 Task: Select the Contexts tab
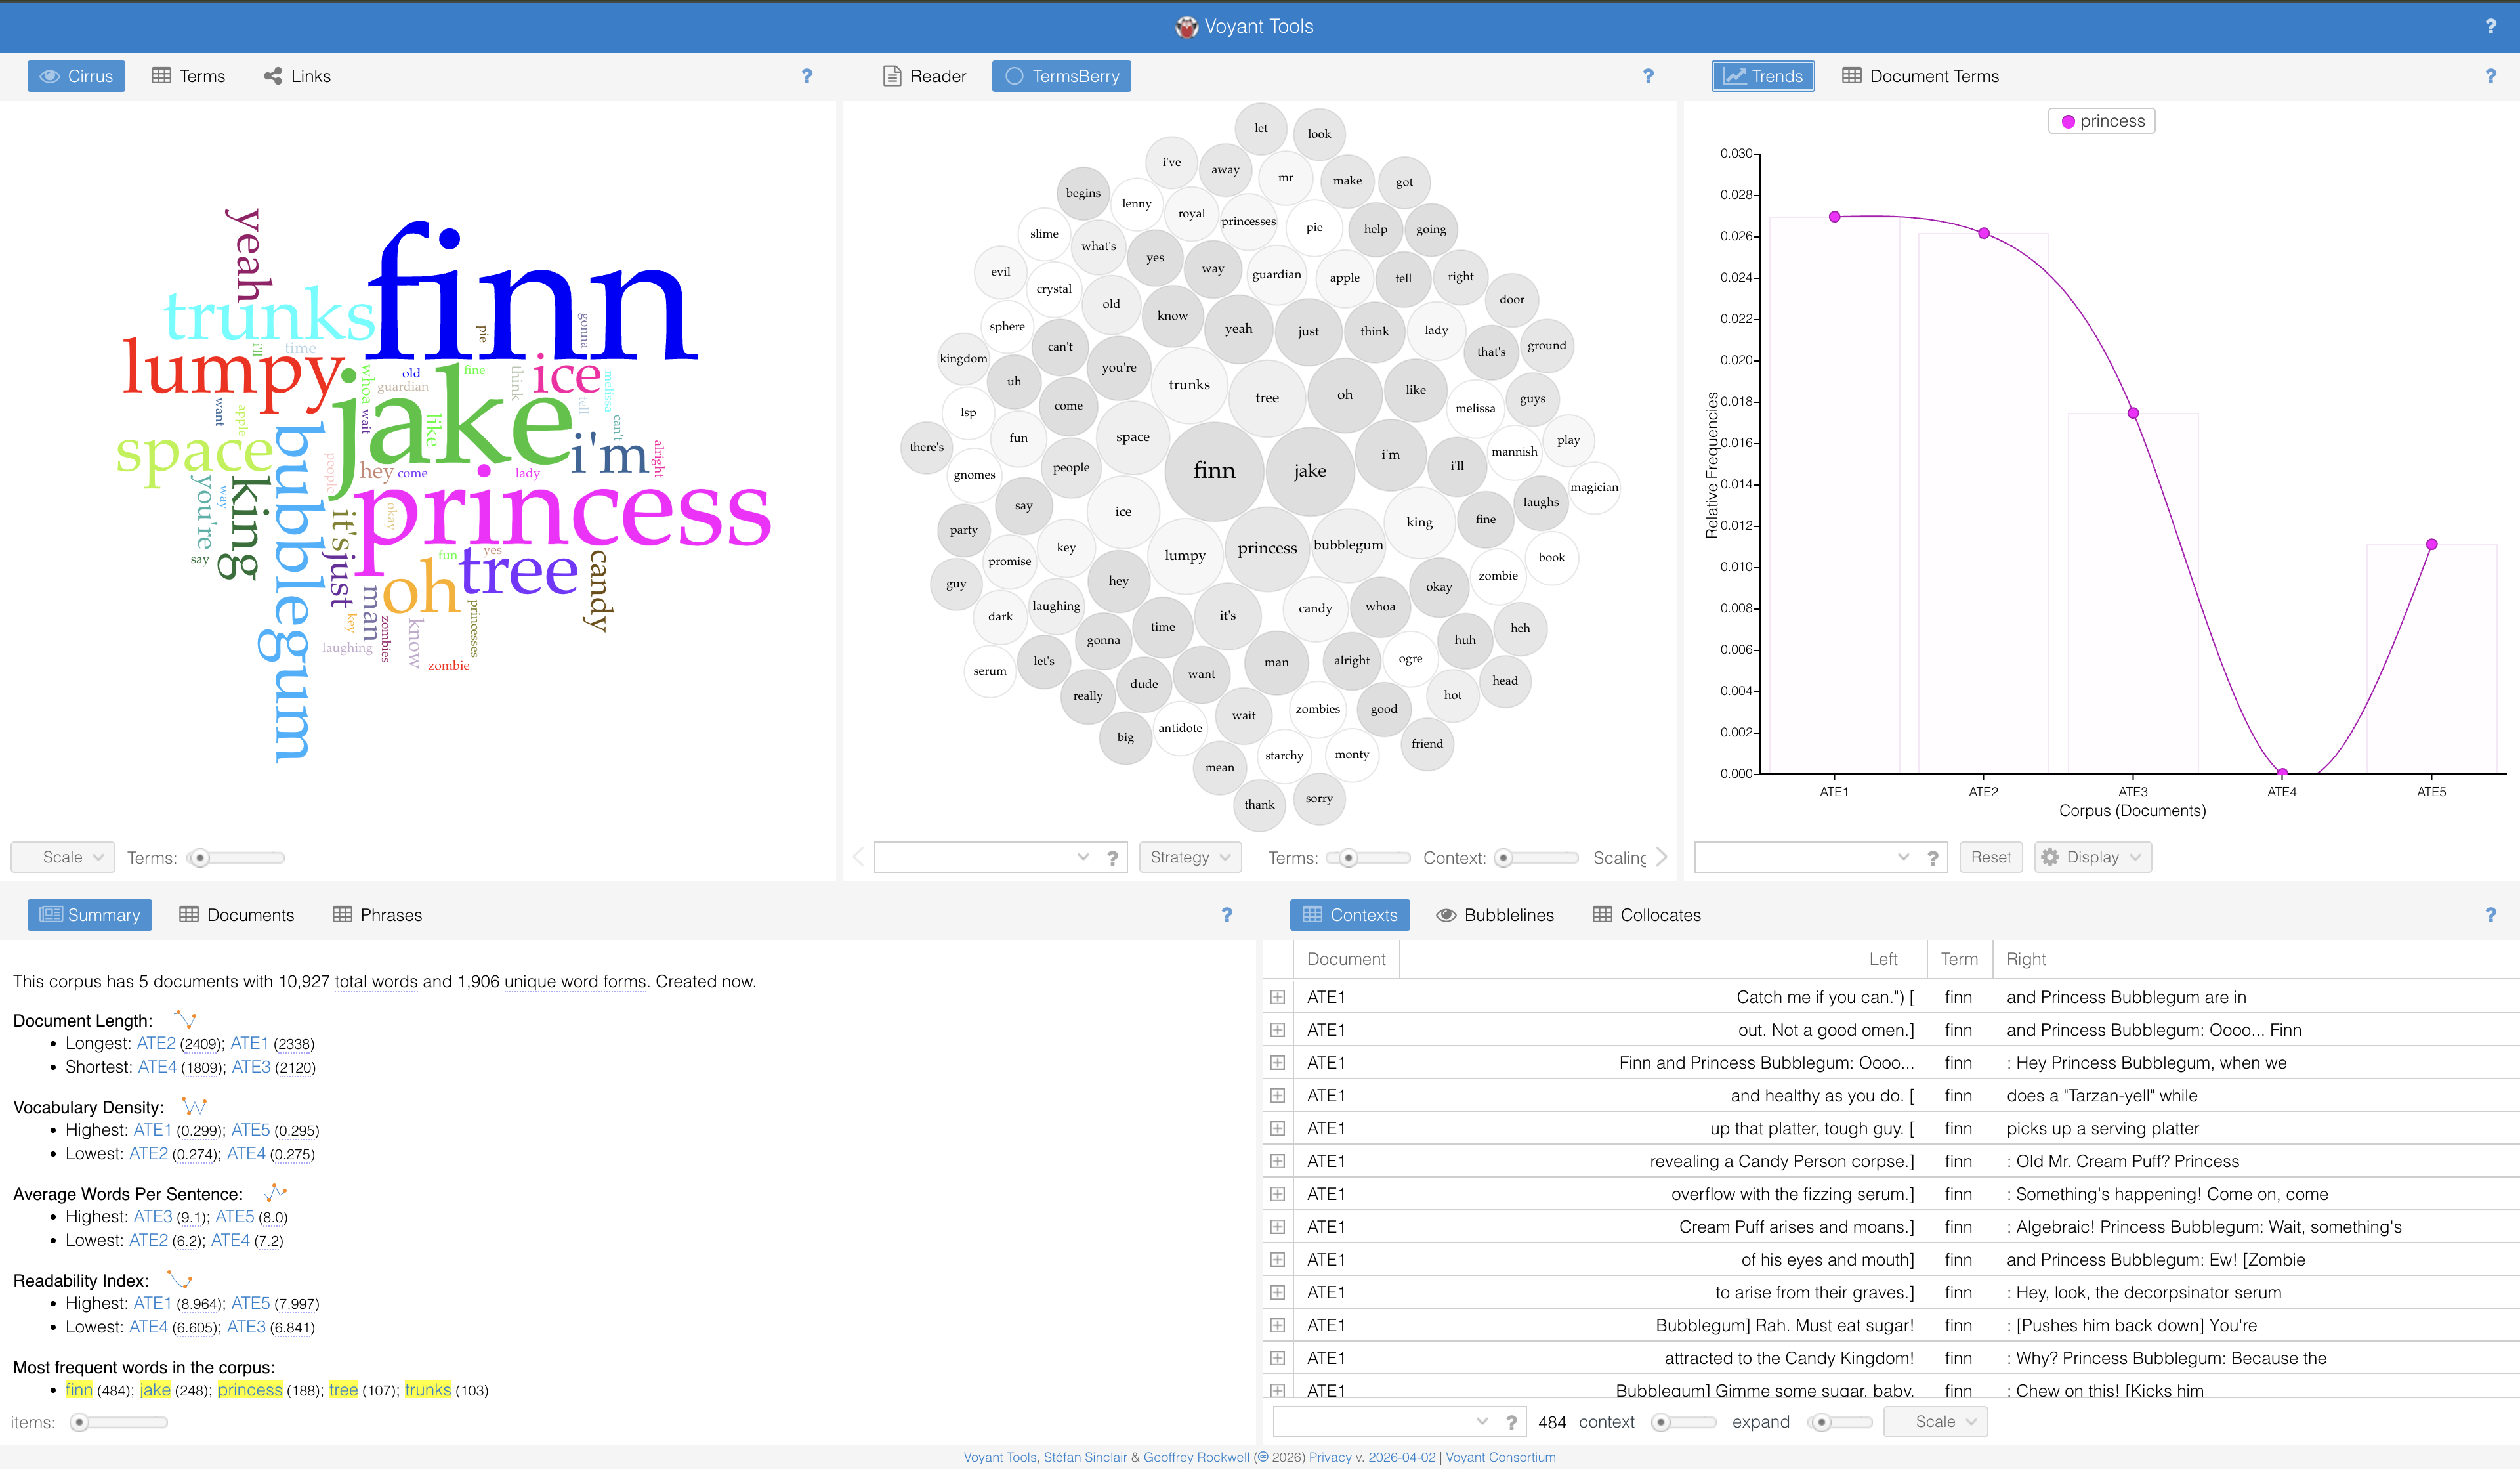(1350, 915)
